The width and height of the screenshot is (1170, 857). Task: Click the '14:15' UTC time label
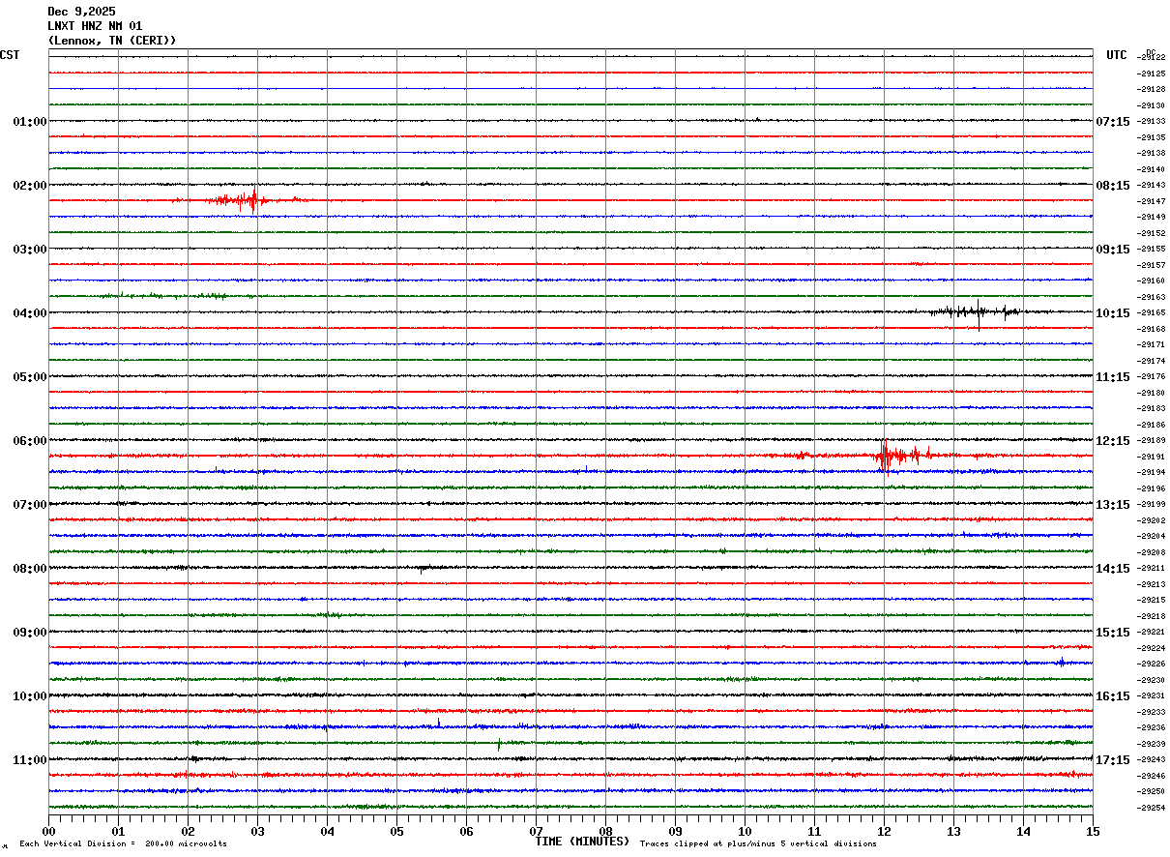[1113, 569]
